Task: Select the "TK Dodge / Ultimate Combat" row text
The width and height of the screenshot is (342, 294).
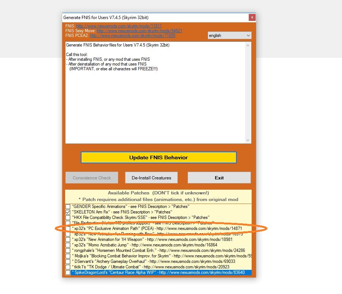Action: pyautogui.click(x=151, y=267)
